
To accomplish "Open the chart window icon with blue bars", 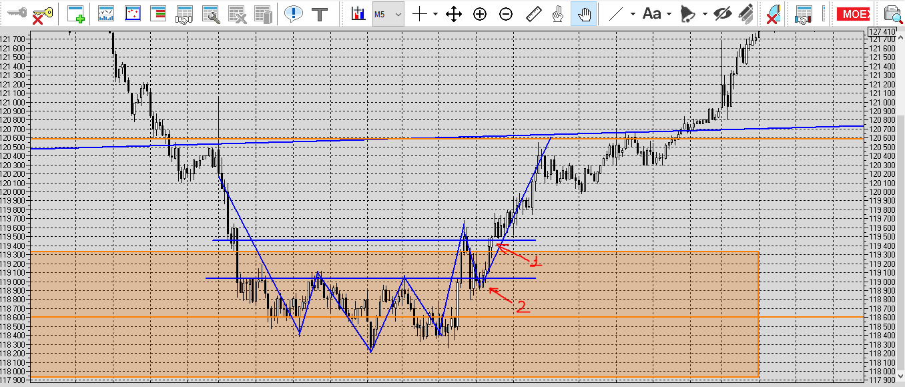I will [105, 13].
